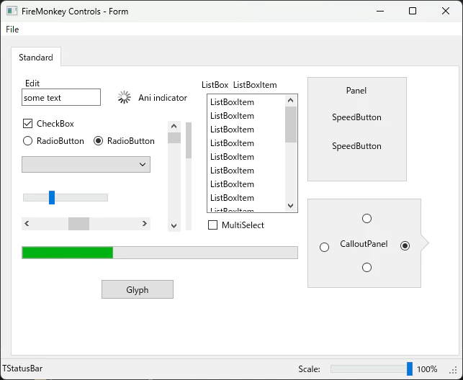
Task: Click the horizontal scrollbar thumb
Action: [78, 224]
